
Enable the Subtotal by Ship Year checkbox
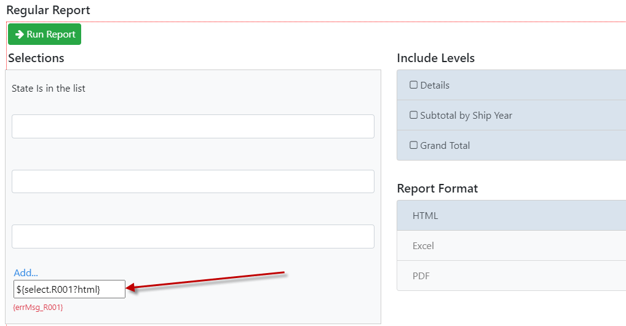(414, 115)
